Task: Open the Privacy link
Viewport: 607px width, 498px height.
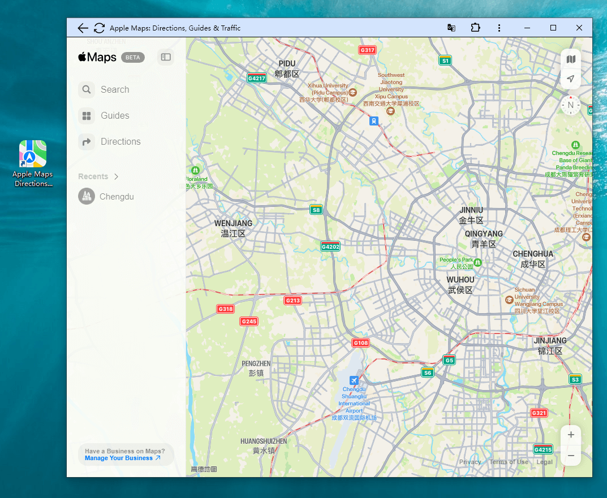Action: click(x=470, y=462)
